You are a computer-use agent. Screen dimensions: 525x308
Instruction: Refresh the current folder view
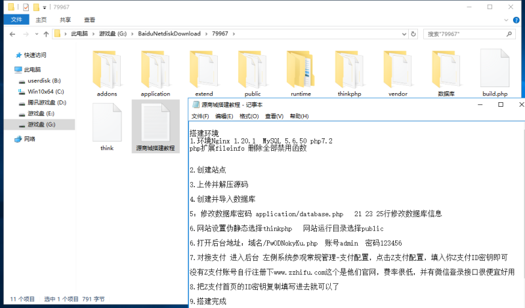413,34
